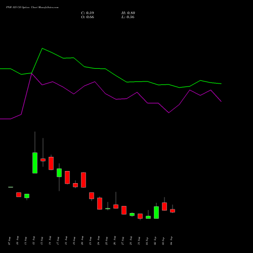Image resolution: width=253 pixels, height=253 pixels.
Task: Select the low value L: 0.56
Action: [x=128, y=17]
